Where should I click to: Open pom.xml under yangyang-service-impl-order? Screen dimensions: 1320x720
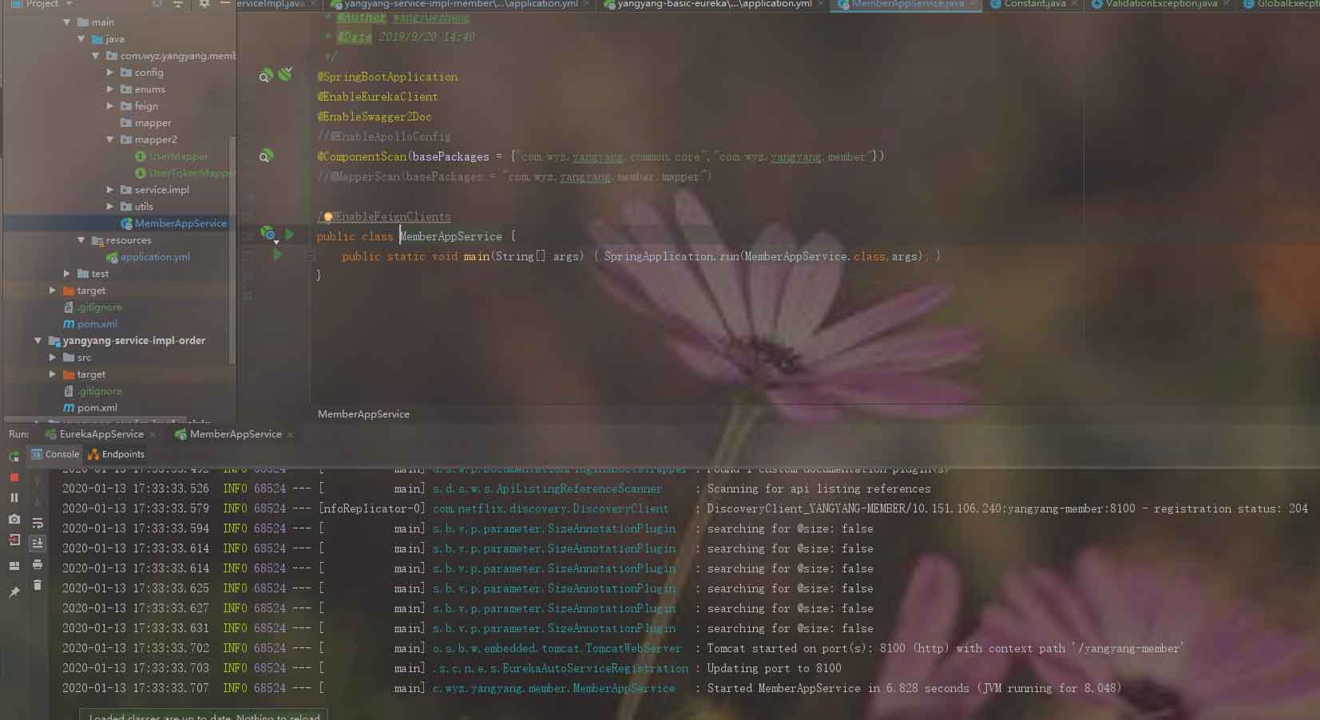90,408
